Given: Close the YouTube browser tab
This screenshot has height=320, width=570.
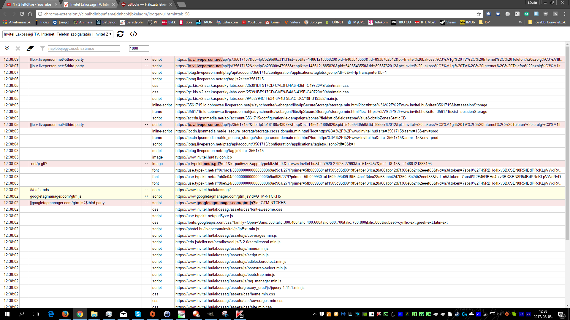Looking at the screenshot, I should pos(56,4).
